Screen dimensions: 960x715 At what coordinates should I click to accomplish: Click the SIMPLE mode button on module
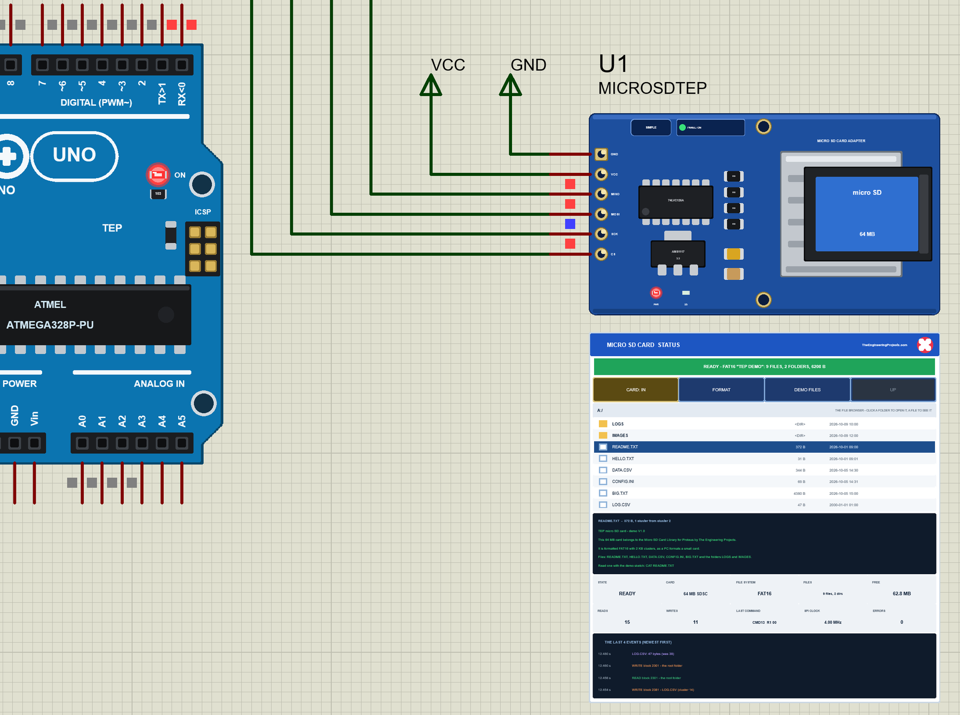coord(651,127)
